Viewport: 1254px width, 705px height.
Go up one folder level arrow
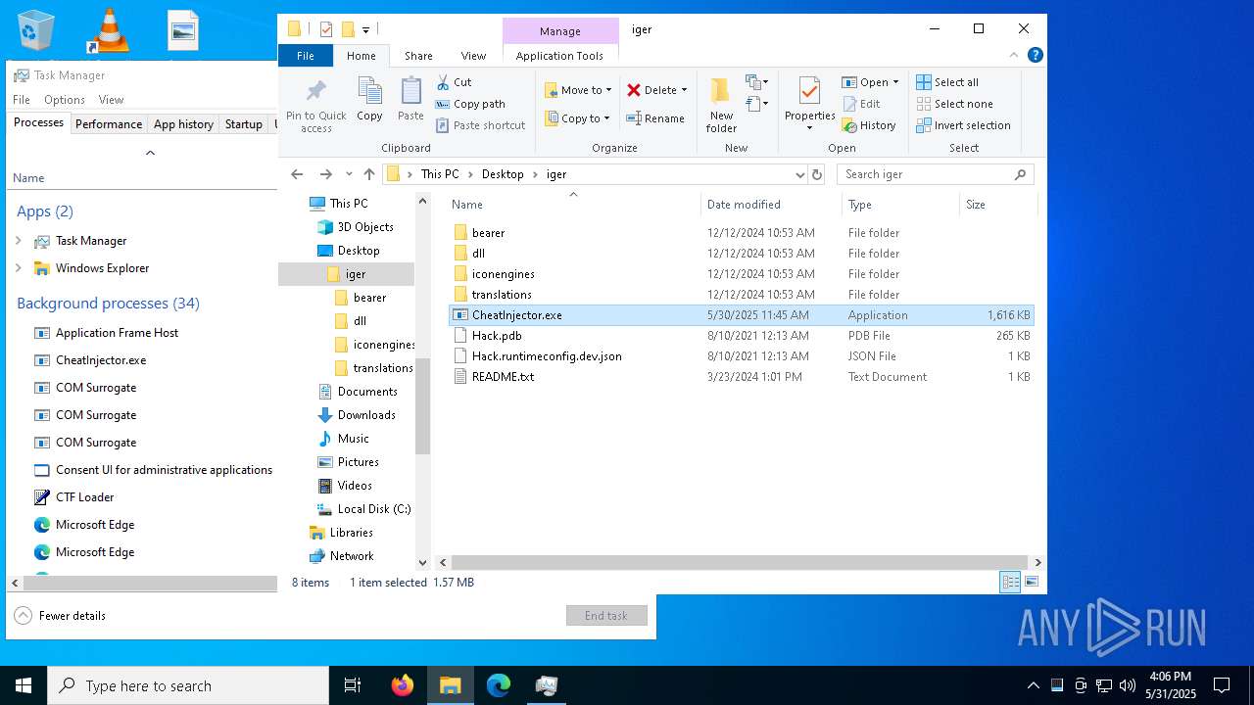tap(368, 174)
